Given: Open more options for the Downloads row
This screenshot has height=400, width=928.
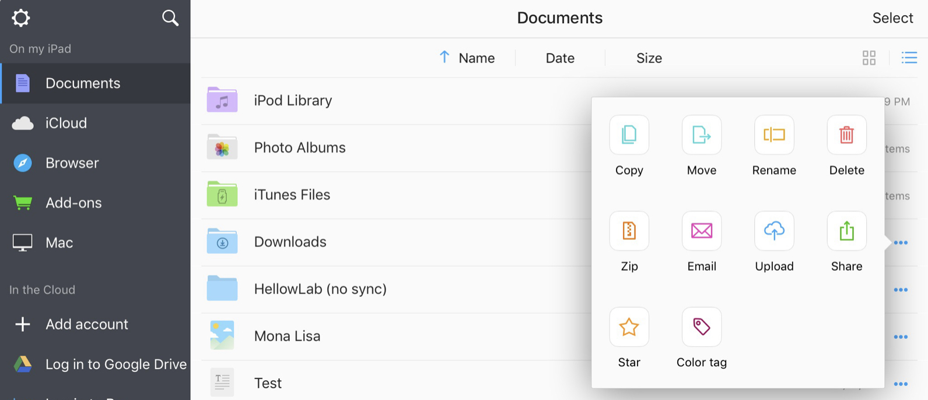Looking at the screenshot, I should [901, 243].
